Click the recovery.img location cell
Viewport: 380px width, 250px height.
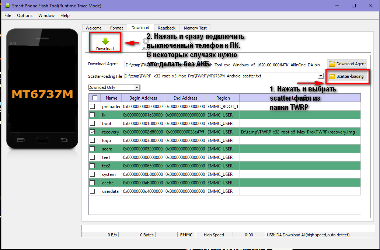click(x=299, y=132)
